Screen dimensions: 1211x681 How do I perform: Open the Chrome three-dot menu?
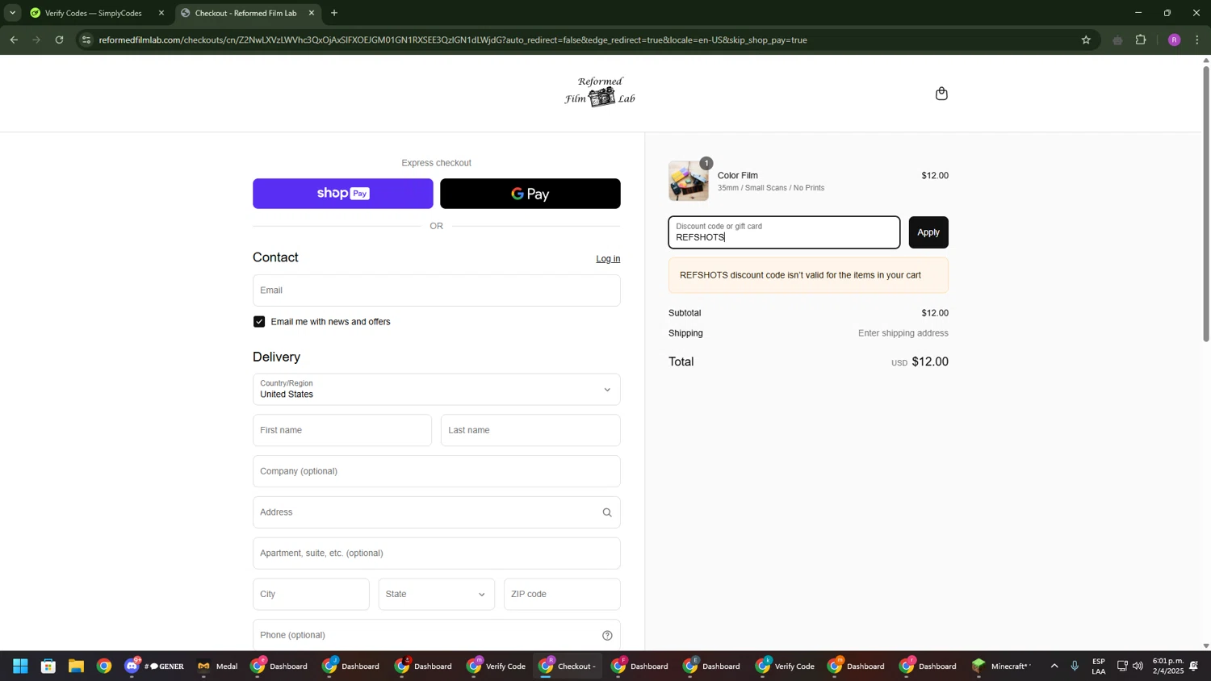pyautogui.click(x=1197, y=40)
